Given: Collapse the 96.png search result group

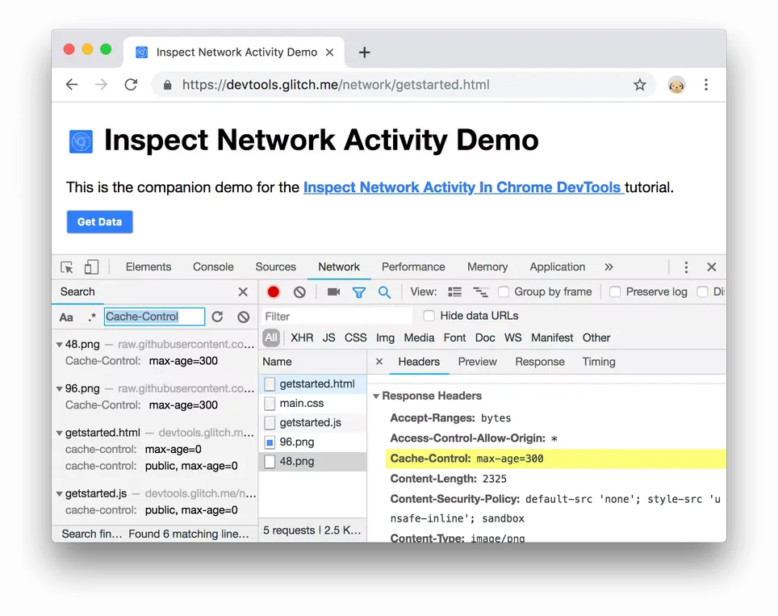Looking at the screenshot, I should pos(59,388).
